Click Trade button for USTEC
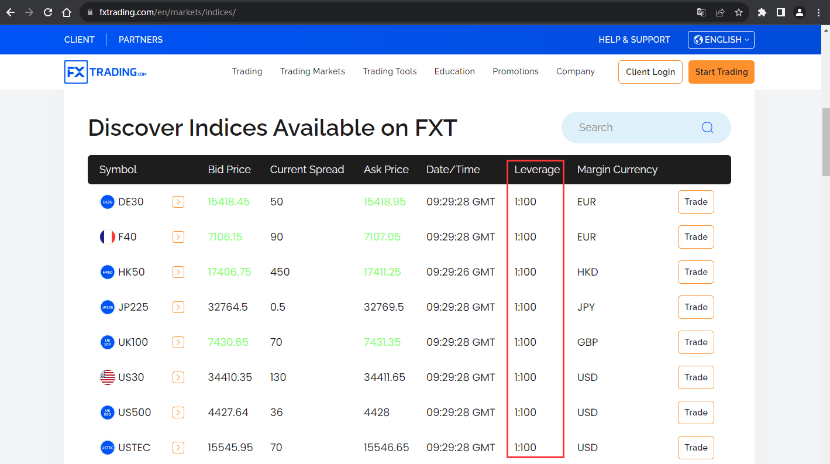 pyautogui.click(x=696, y=448)
